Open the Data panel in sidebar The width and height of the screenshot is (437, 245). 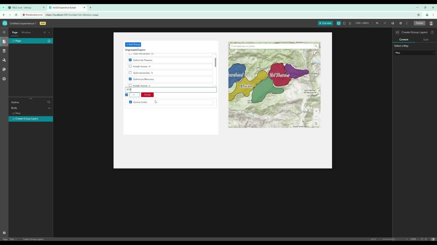tap(4, 51)
